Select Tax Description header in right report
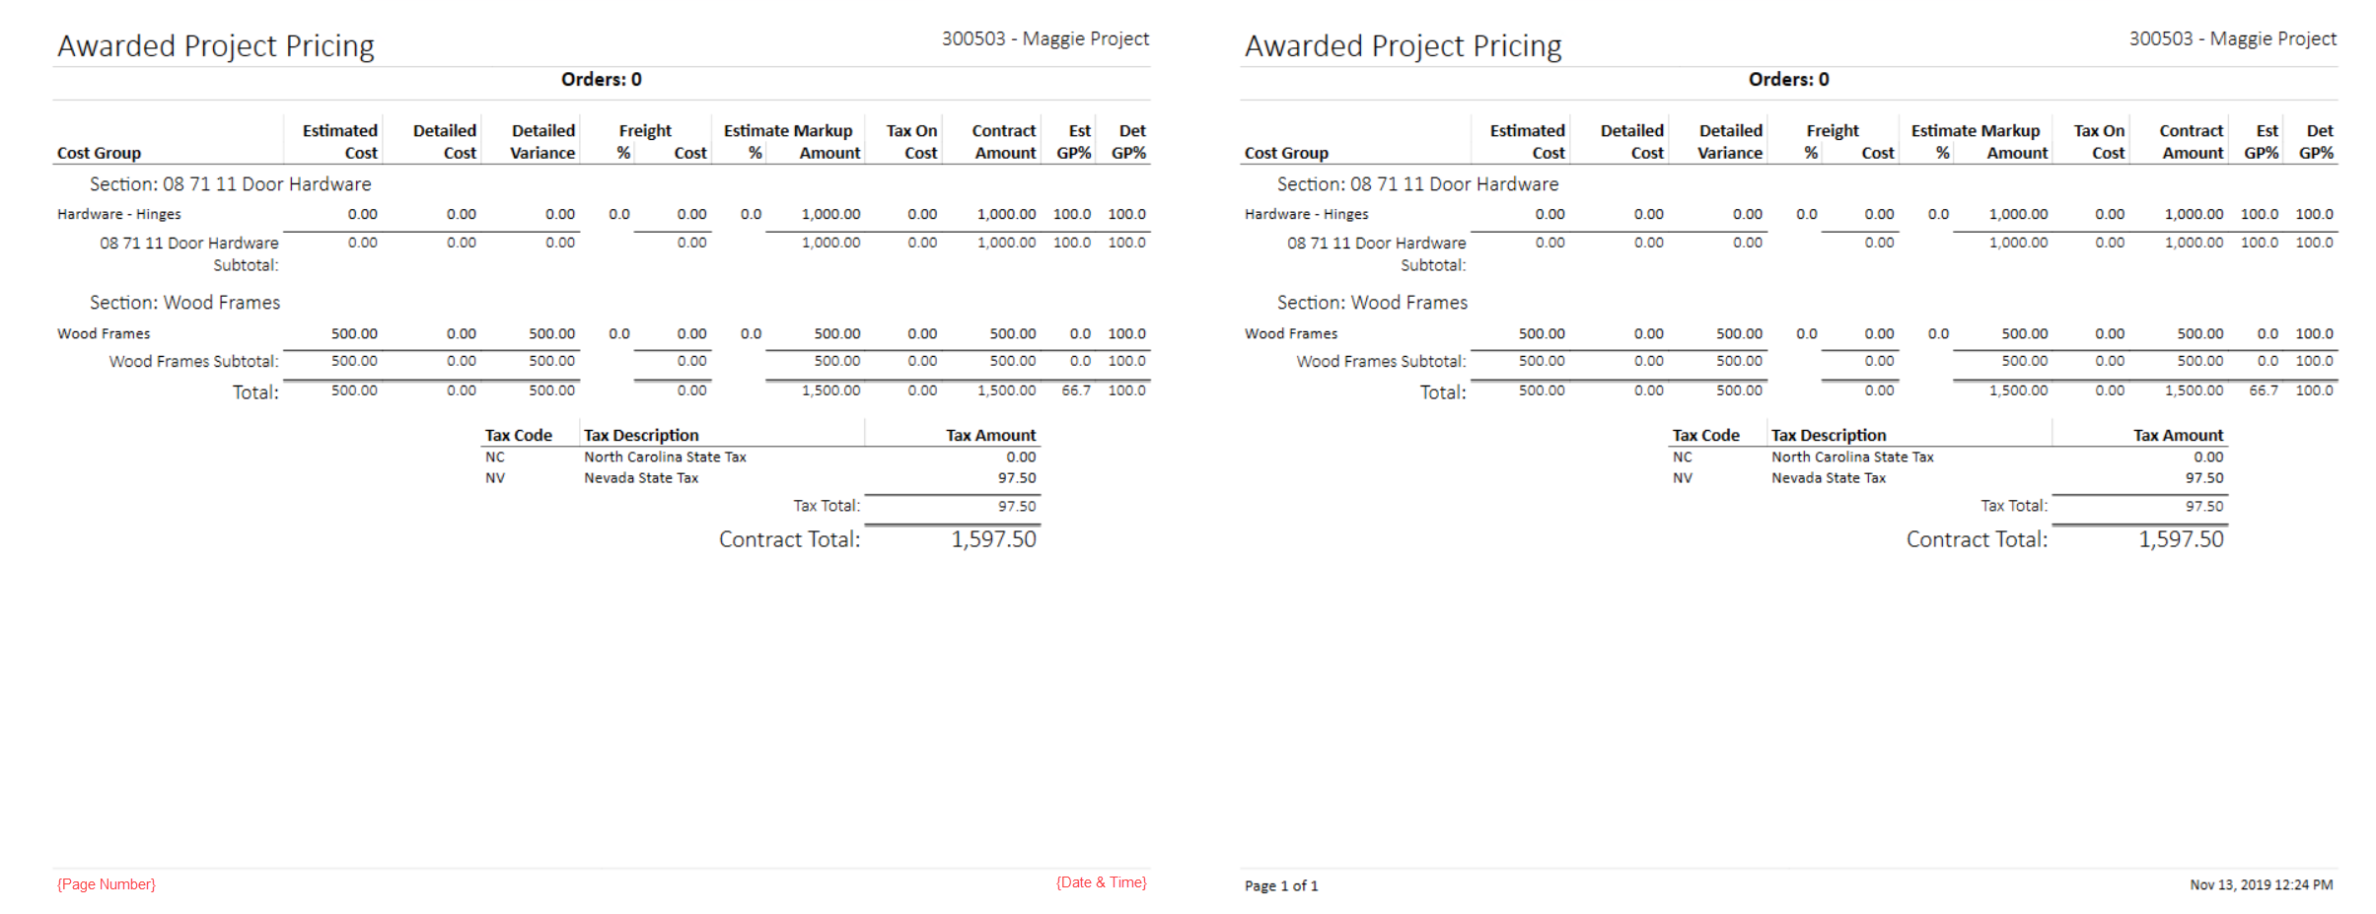 point(1829,435)
